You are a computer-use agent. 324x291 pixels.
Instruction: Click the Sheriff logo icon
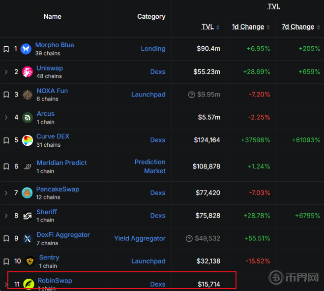coord(28,216)
